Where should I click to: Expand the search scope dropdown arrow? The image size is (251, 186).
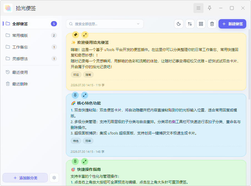tap(138, 24)
